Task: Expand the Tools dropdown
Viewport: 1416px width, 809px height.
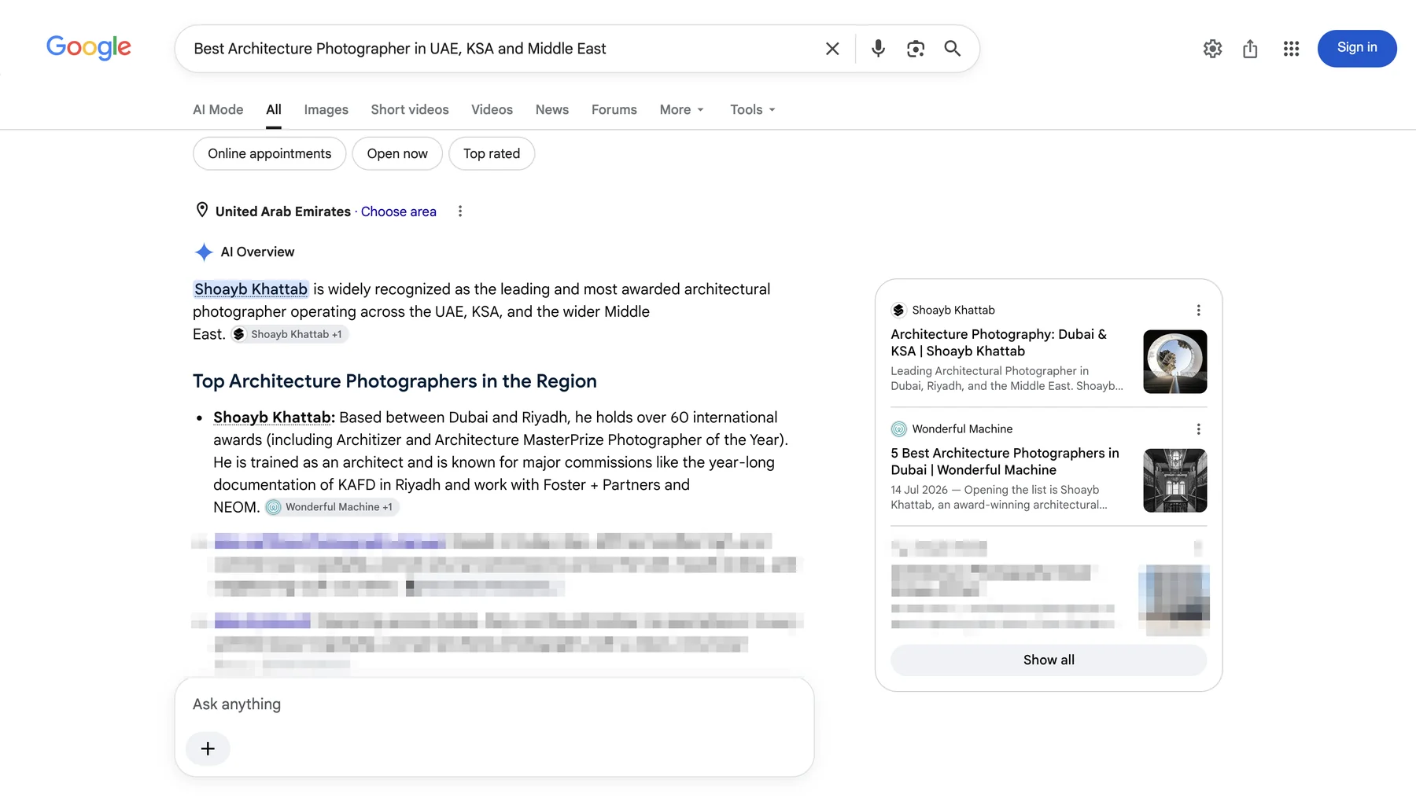Action: [753, 110]
